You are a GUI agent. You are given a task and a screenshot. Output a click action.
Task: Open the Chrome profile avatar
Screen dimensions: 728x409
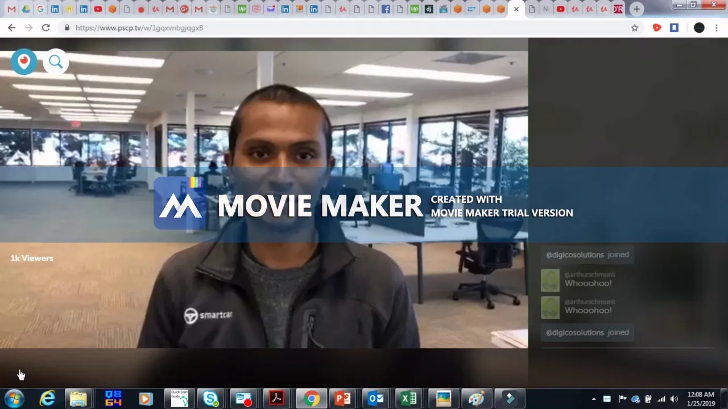700,27
